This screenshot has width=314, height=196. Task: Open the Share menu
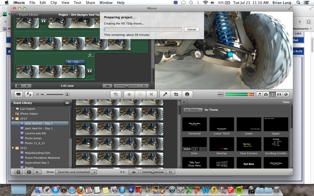click(x=90, y=2)
